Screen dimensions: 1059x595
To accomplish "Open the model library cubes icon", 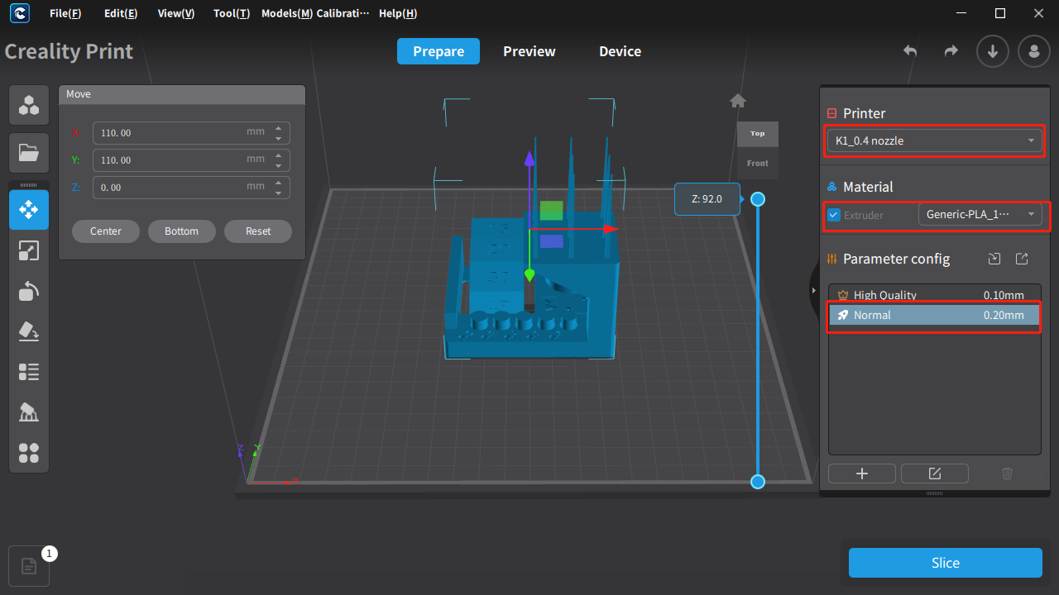I will (29, 105).
